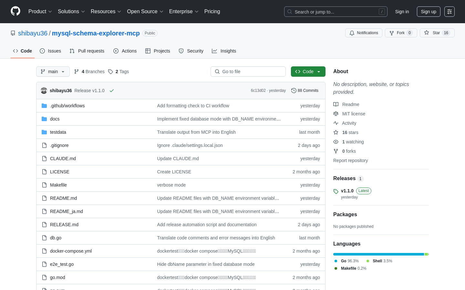Focus the Go to file field
Screen dimensions: 465x290
pos(248,72)
